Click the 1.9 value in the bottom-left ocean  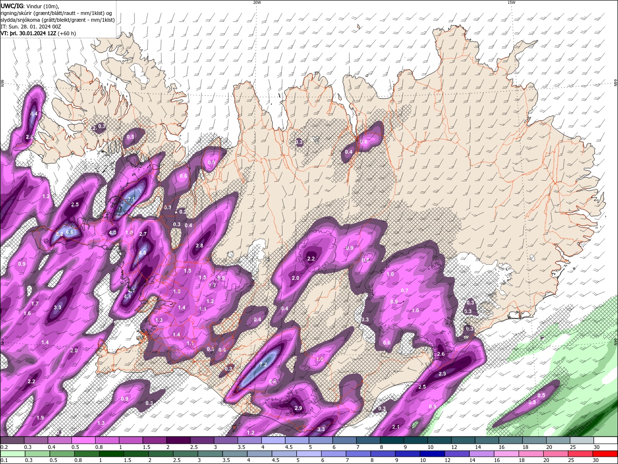point(40,418)
